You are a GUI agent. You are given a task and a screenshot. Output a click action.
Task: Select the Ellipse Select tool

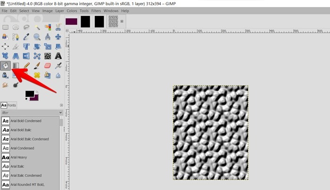[16, 27]
